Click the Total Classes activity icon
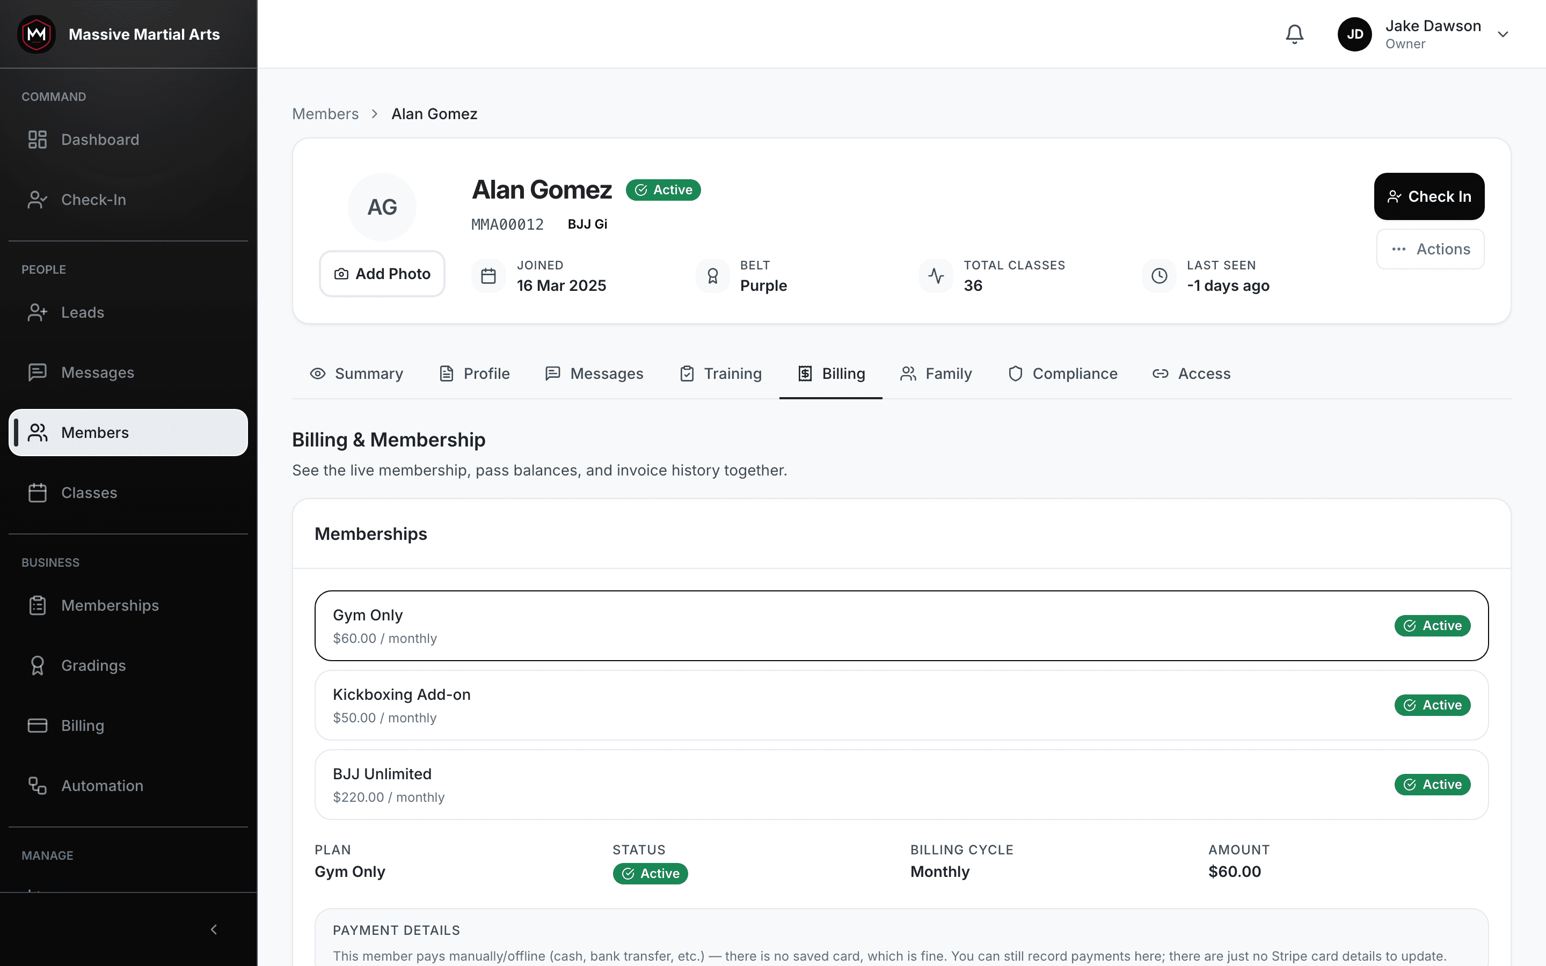The height and width of the screenshot is (966, 1546). click(936, 276)
